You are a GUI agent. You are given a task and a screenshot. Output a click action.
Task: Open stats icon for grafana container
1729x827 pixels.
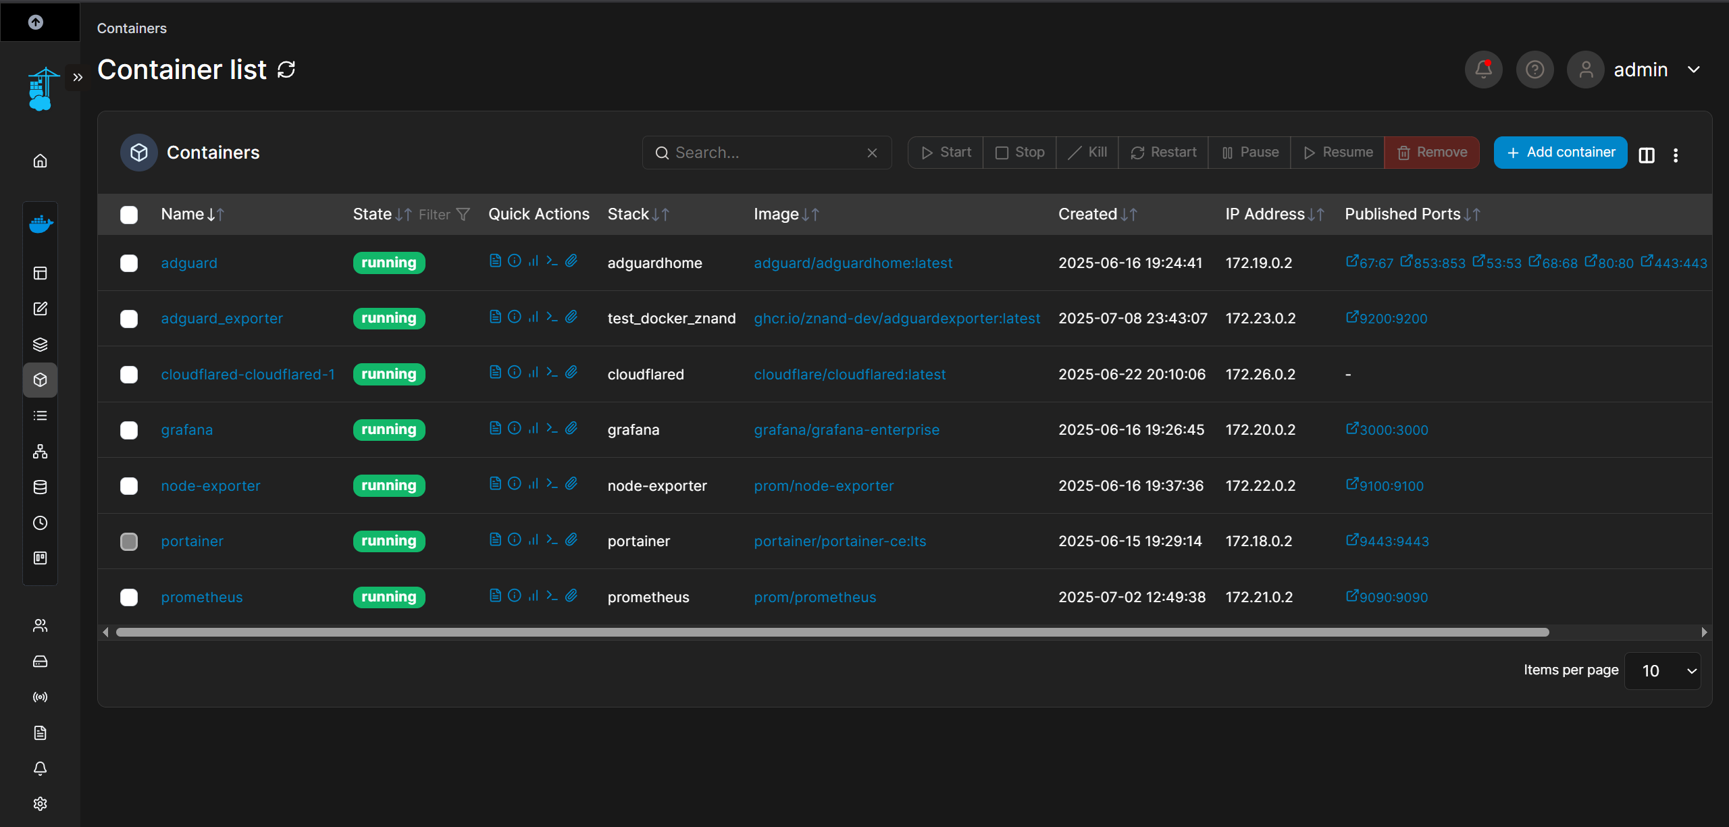(x=534, y=428)
